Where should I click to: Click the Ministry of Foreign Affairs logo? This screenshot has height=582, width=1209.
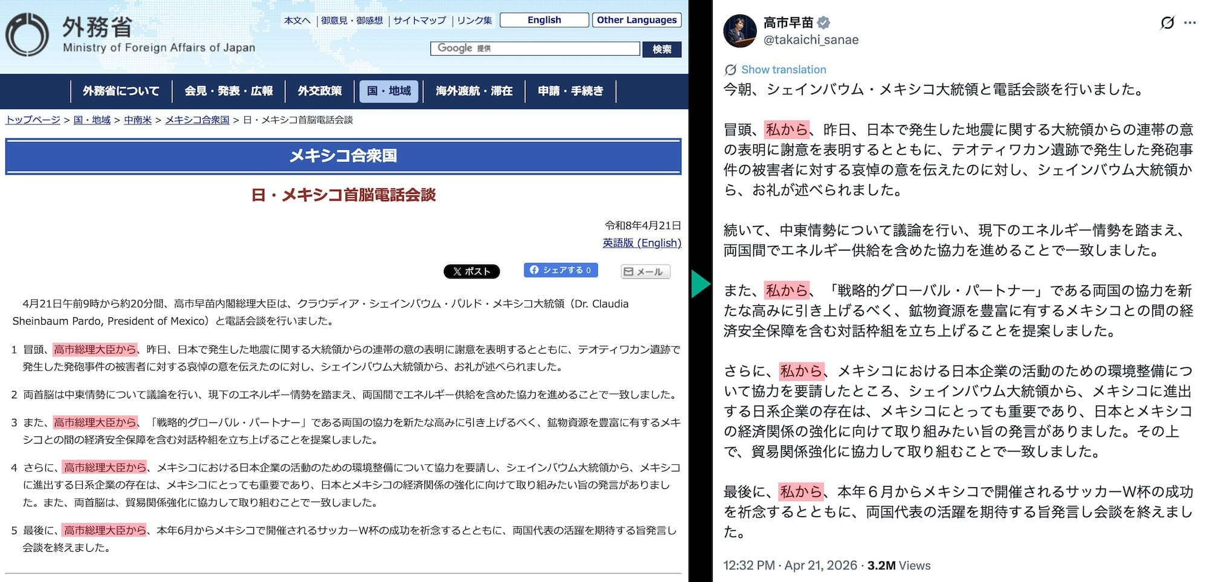27,35
